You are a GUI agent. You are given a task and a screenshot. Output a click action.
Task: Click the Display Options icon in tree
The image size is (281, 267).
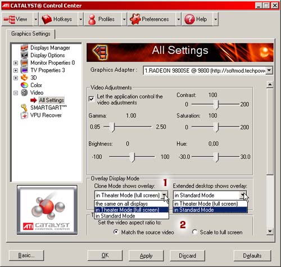click(24, 55)
